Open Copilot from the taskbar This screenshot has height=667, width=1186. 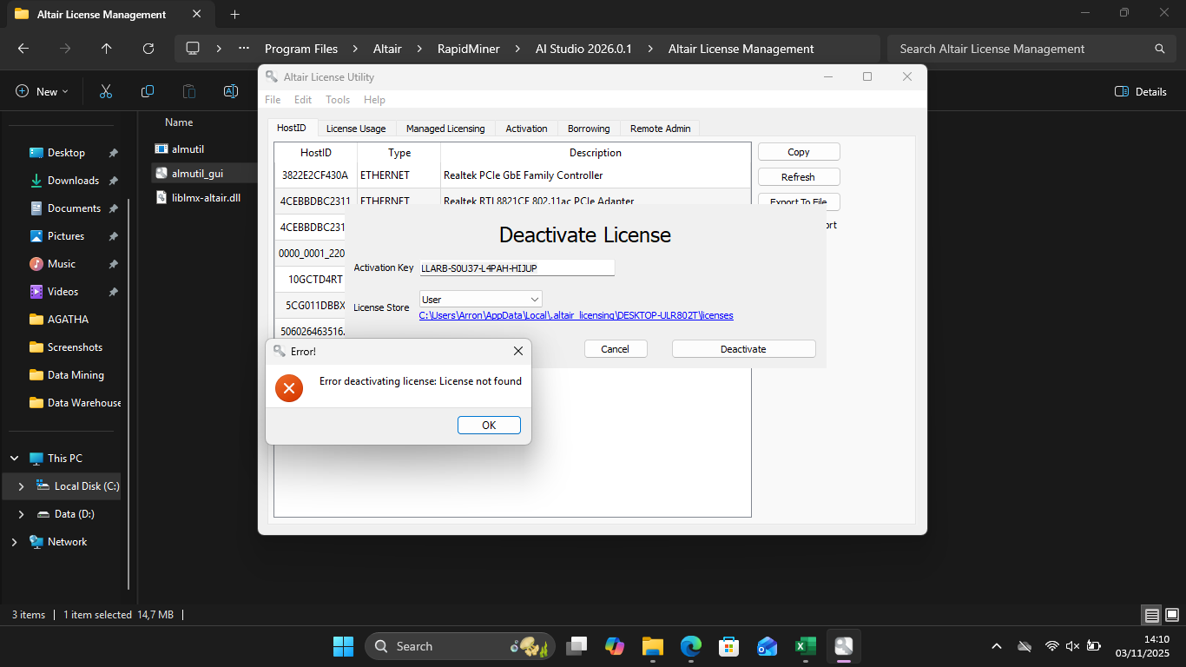pos(615,645)
